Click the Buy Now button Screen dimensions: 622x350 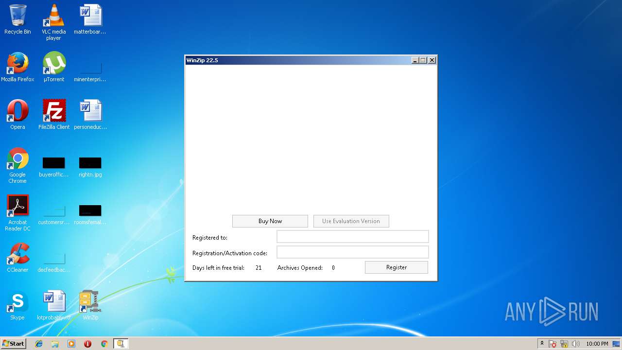tap(270, 221)
